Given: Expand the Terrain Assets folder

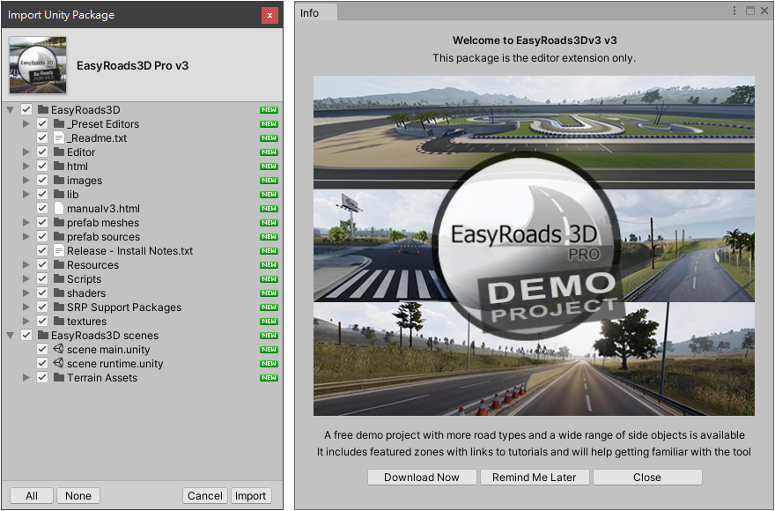Looking at the screenshot, I should [26, 378].
